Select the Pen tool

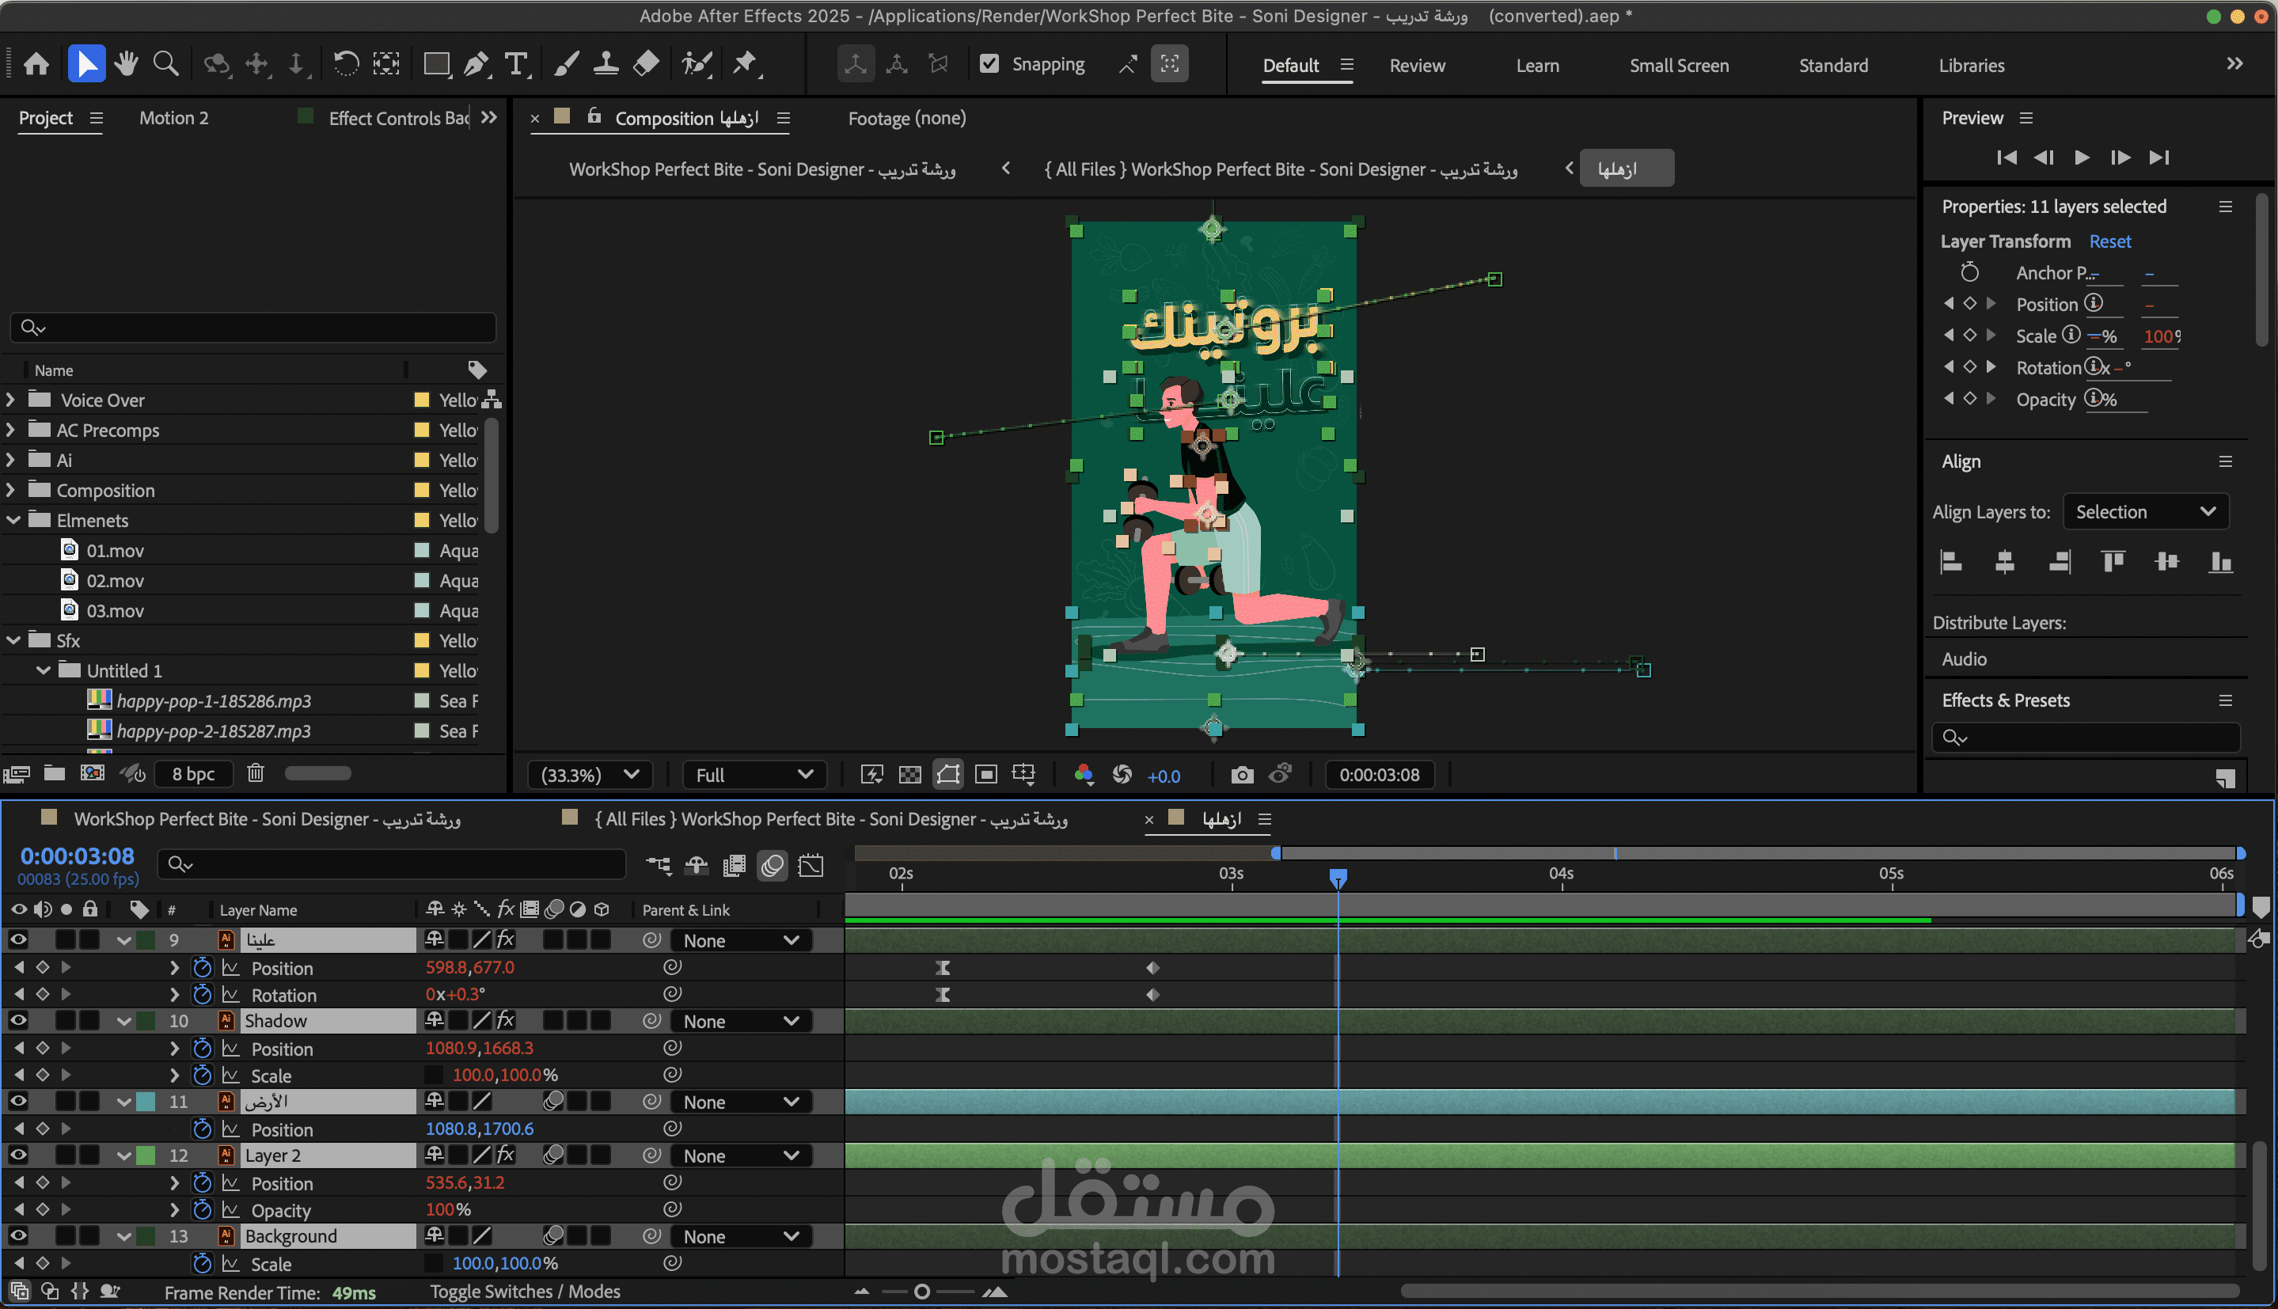[476, 64]
